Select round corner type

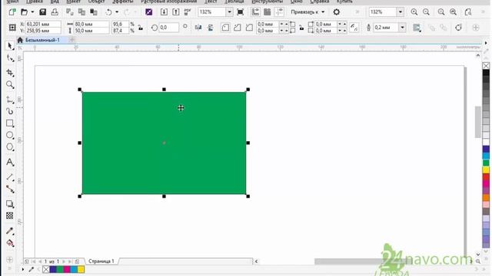coord(225,28)
